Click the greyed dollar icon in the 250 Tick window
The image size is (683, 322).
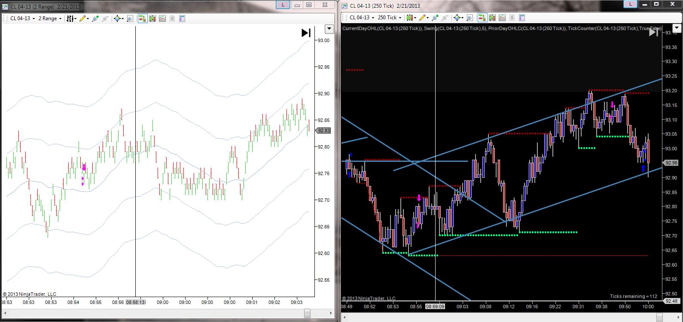point(512,18)
